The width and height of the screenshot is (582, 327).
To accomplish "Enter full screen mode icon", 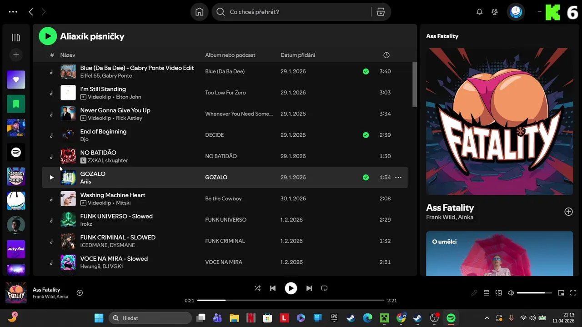I will coord(573,293).
